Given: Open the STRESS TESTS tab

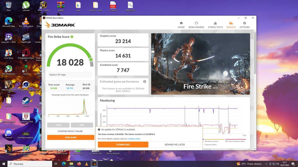Looking at the screenshot, I should [215, 25].
